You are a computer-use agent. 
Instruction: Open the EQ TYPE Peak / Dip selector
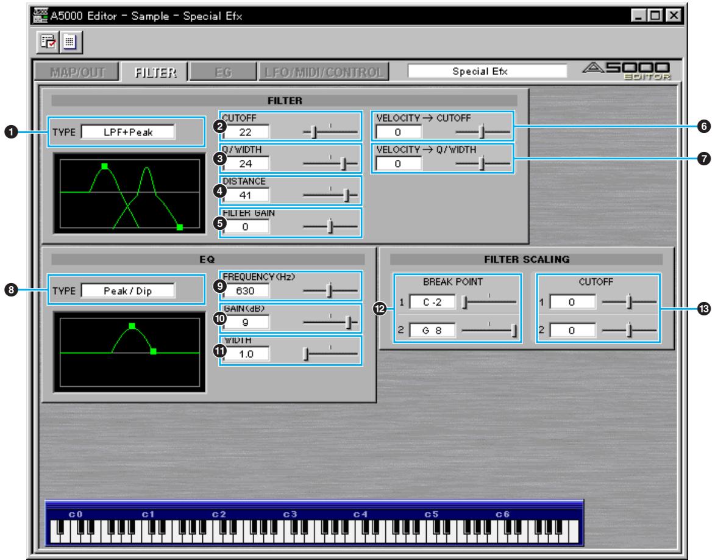point(127,291)
